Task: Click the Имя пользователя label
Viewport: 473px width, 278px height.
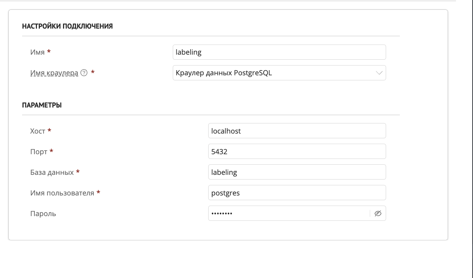Action: 62,193
